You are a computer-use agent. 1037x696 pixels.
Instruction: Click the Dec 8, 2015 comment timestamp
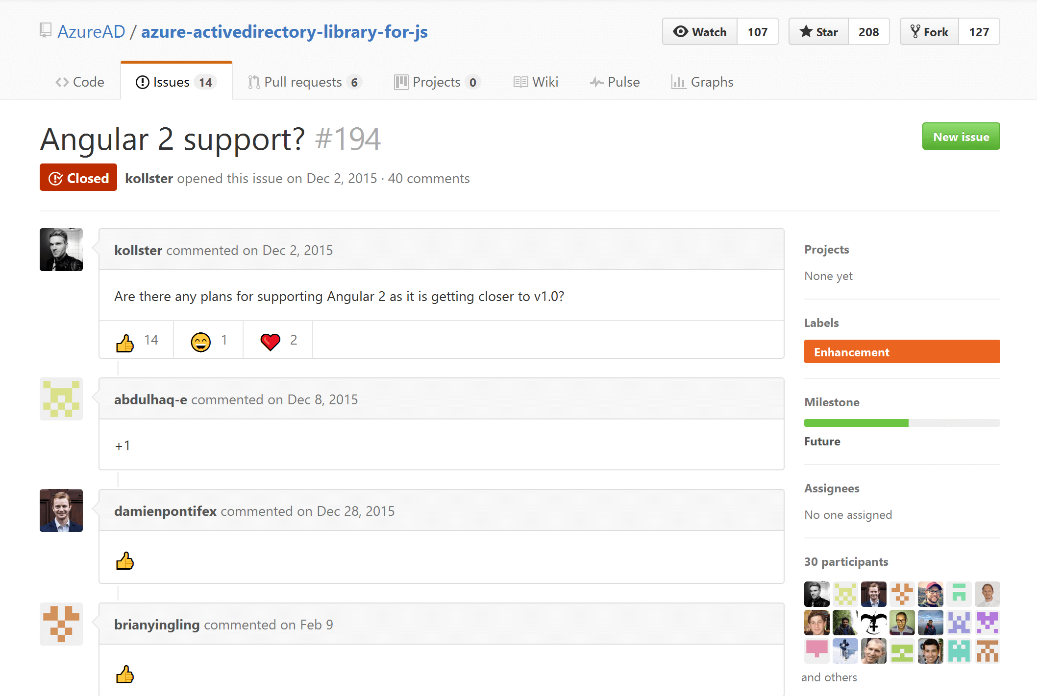tap(322, 399)
